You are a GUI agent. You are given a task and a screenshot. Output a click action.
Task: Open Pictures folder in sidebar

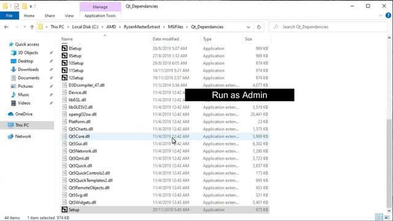tap(25, 86)
